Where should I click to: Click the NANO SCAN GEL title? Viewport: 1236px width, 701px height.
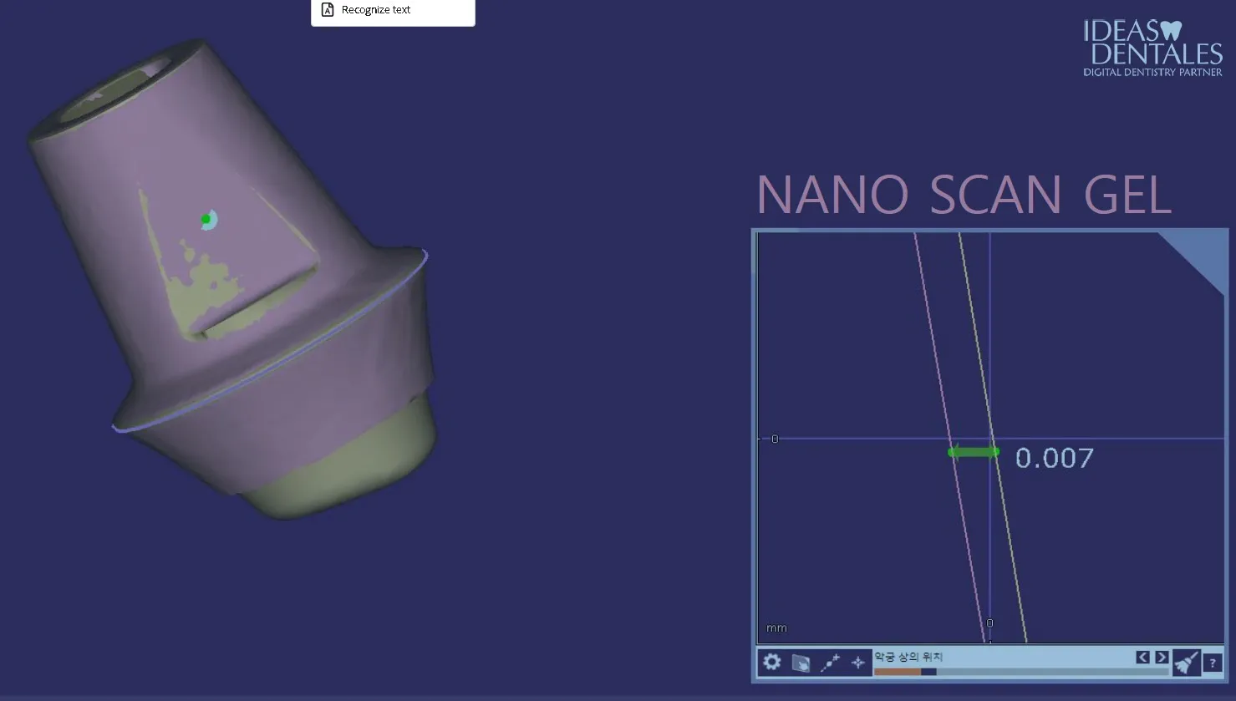pos(964,196)
